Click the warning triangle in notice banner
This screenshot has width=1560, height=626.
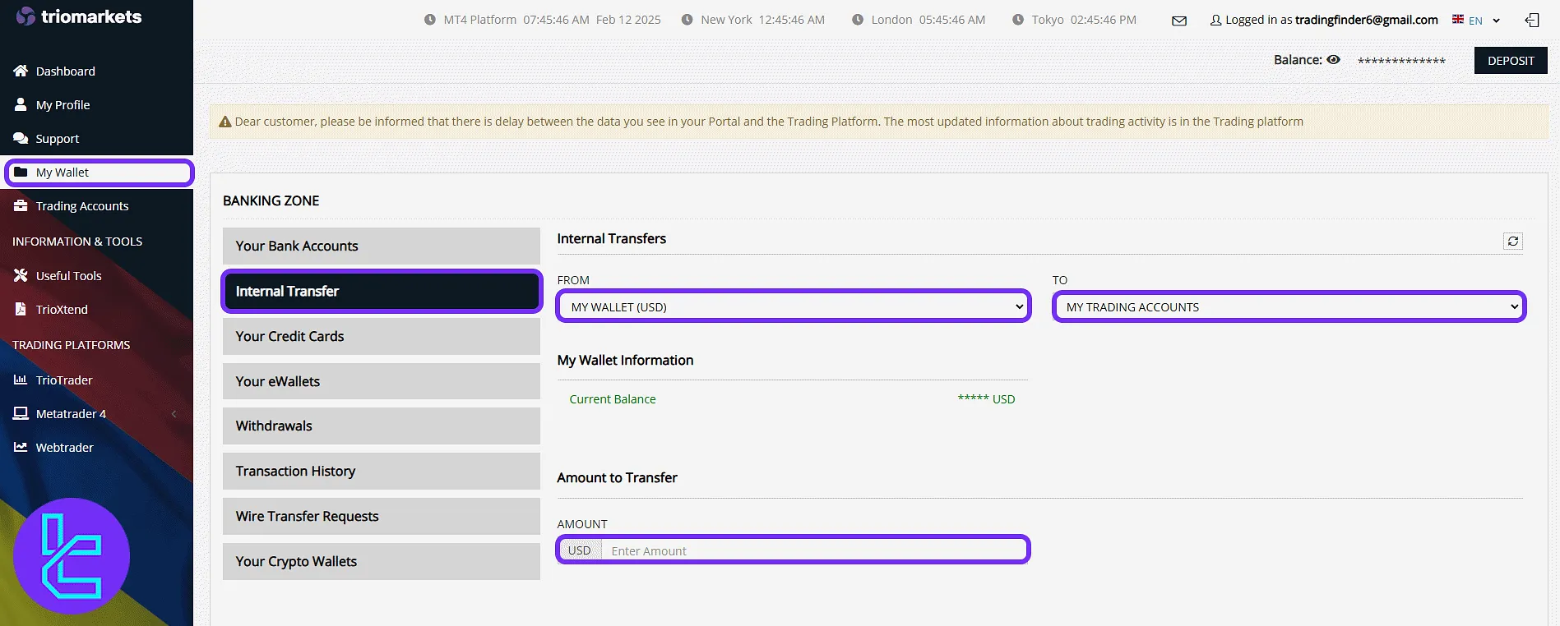[225, 122]
